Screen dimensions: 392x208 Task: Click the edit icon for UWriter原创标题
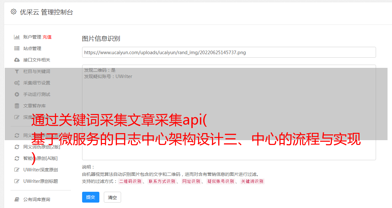pos(17,181)
